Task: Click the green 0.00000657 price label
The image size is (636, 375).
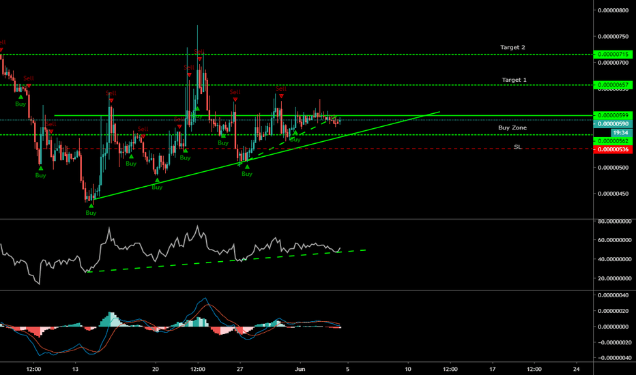Action: coord(613,85)
